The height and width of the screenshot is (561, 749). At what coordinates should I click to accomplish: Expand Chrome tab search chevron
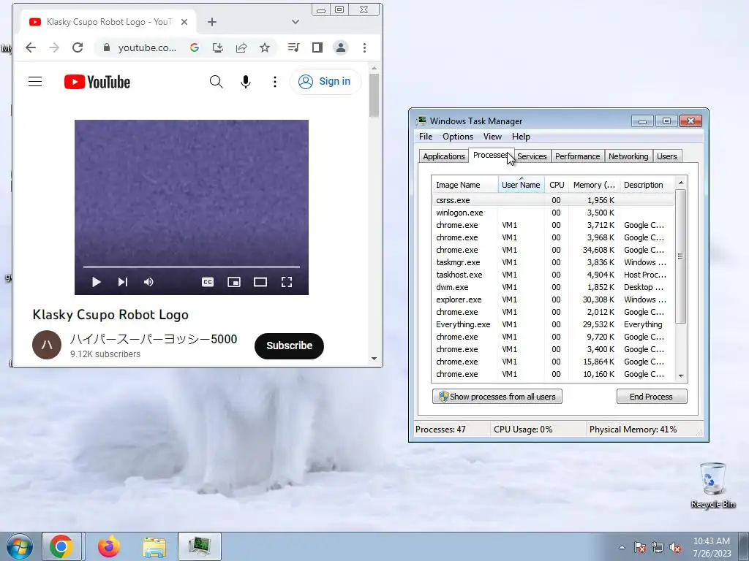point(296,22)
